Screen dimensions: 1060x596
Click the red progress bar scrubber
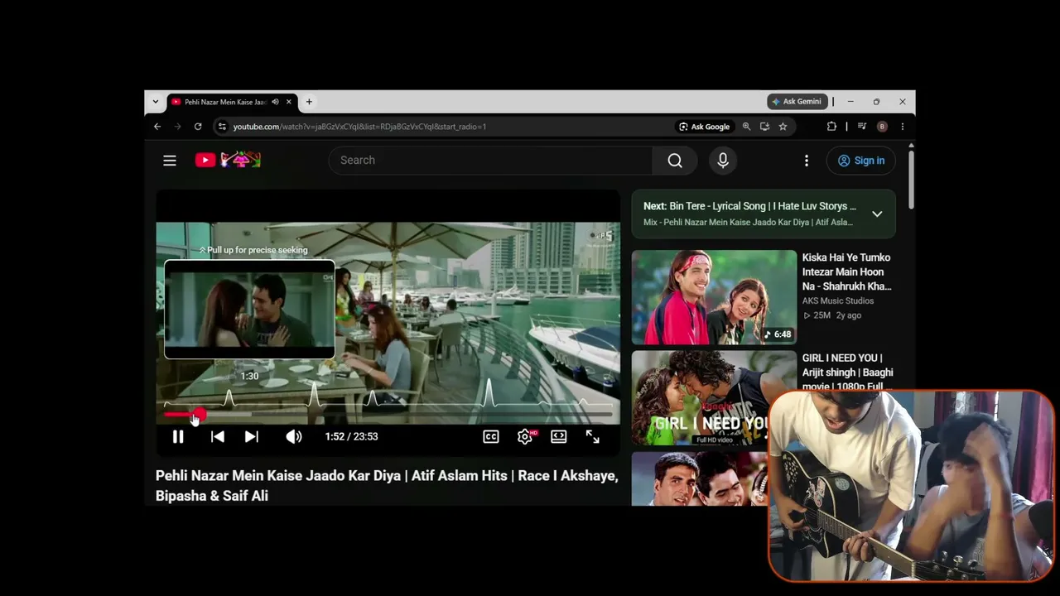click(x=200, y=414)
